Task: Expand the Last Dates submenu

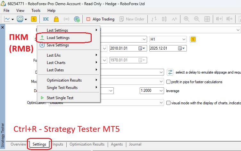Action: pyautogui.click(x=69, y=70)
